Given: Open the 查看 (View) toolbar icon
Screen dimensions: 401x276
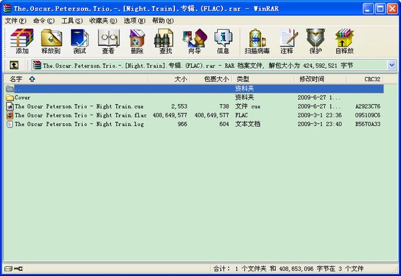Looking at the screenshot, I should 108,41.
